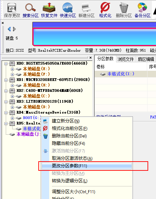The width and height of the screenshot is (156, 199).
Task: Click the Format (格式化) toolbar icon
Action: tap(105, 10)
